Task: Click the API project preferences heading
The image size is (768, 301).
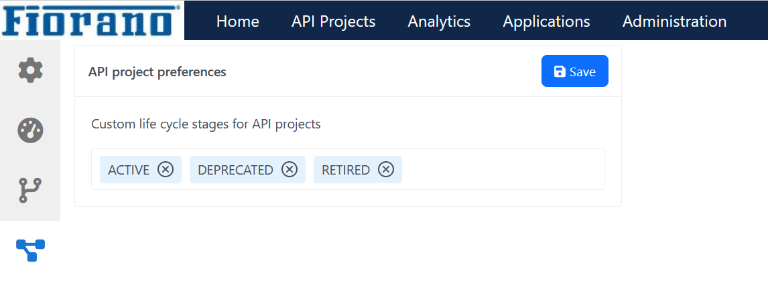Action: tap(157, 72)
